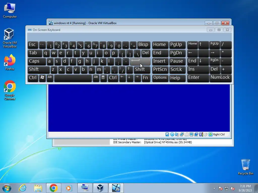258x193 pixels.
Task: Click the number 5 key
Action: (x=80, y=45)
